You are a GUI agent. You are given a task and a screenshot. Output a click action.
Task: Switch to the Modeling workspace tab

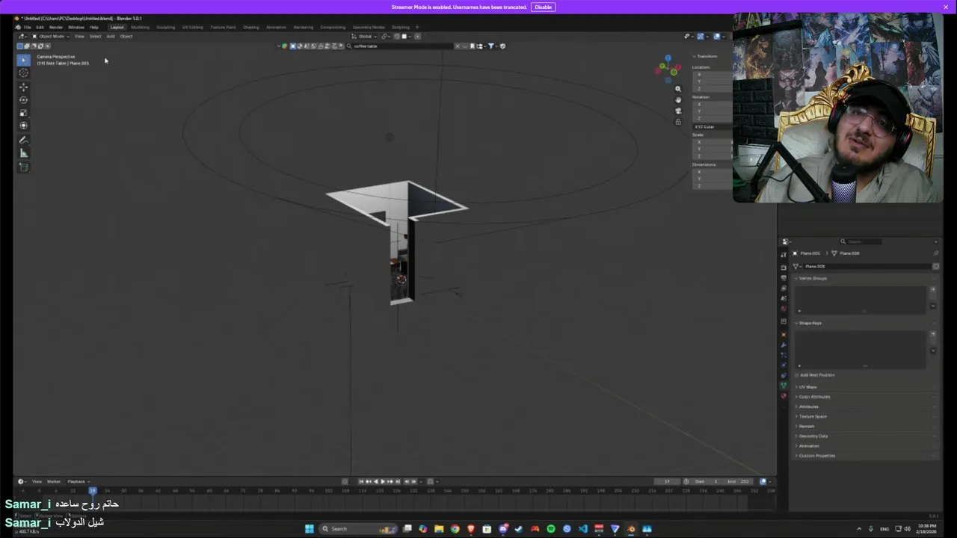140,27
